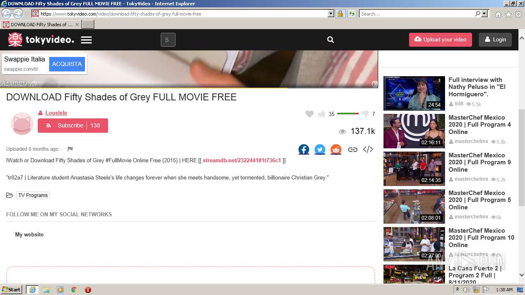The width and height of the screenshot is (525, 295).
Task: Open MasterChef Mexico Program 5 thumbnail
Action: tap(414, 206)
